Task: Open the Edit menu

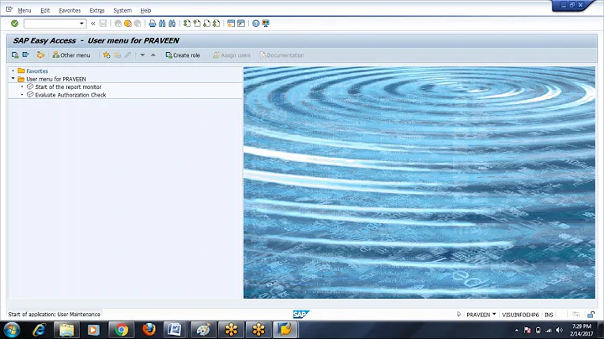Action: (x=45, y=10)
